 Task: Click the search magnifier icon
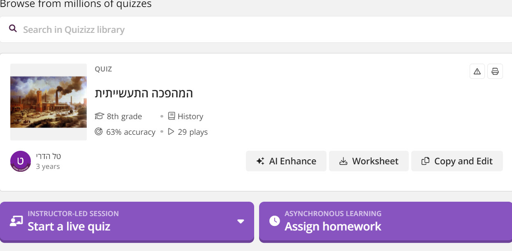tap(13, 29)
